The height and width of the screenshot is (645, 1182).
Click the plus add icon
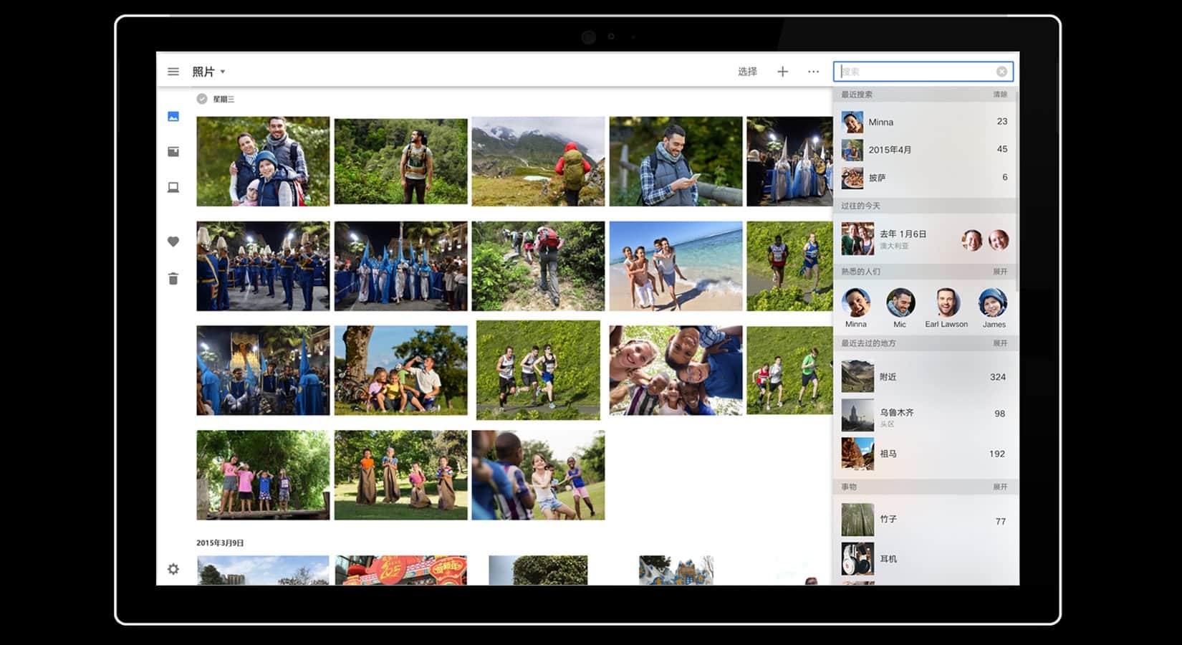click(782, 72)
